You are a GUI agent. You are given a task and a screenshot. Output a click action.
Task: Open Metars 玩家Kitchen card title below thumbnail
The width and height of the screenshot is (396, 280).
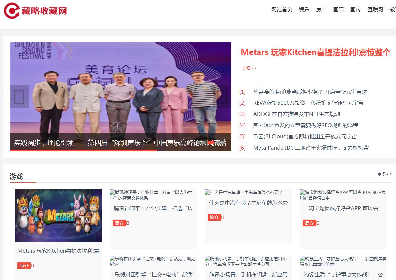[x=58, y=251]
